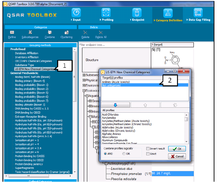Expand the Physical node in endpoint tree
219x182 pixels.
click(84, 80)
